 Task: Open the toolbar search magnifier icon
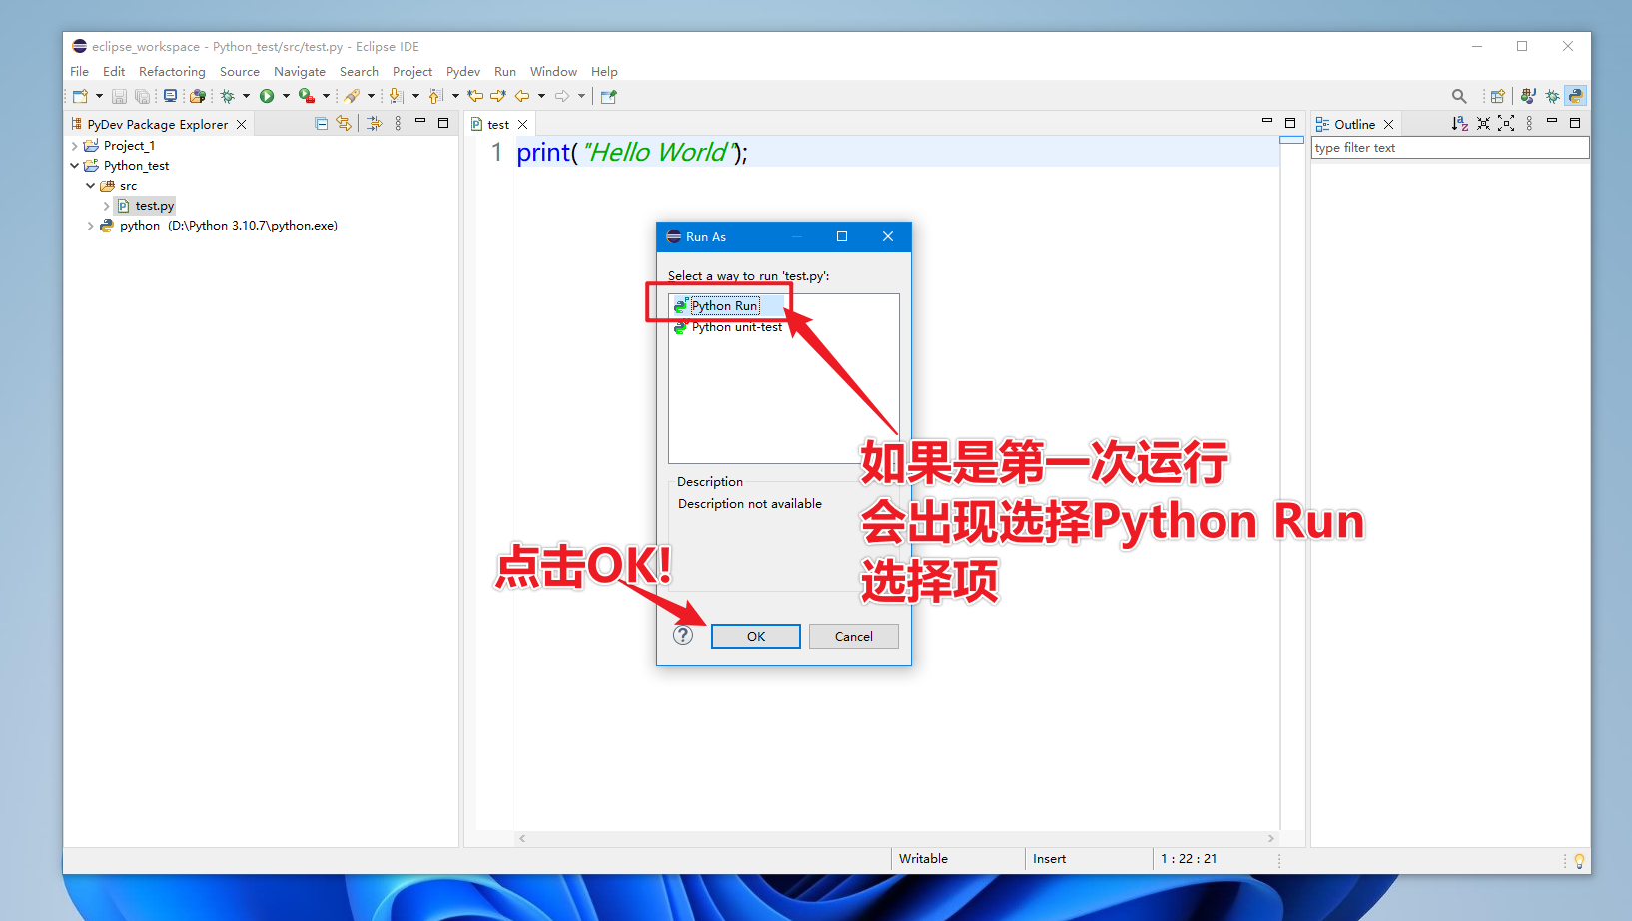1459,96
